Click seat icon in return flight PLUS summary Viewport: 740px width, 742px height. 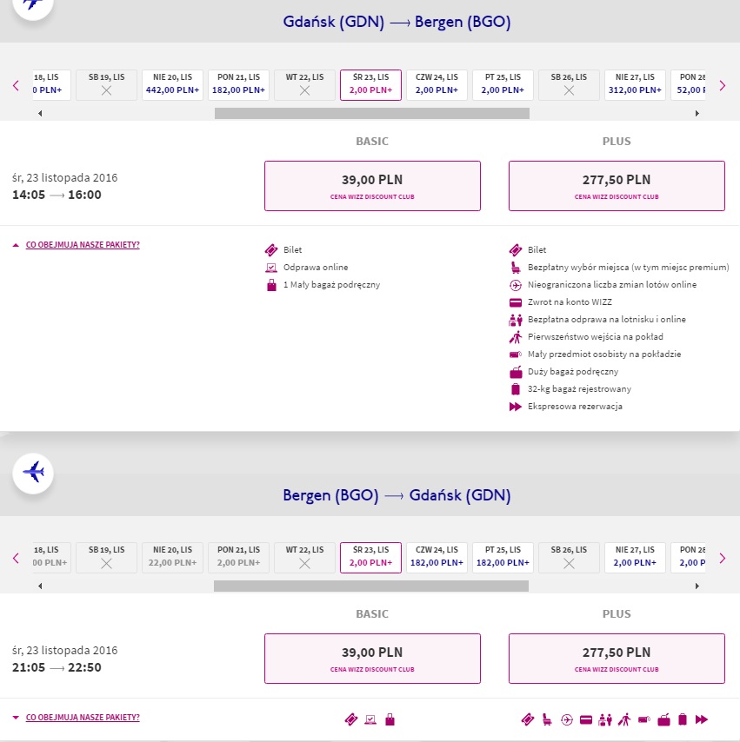point(547,719)
